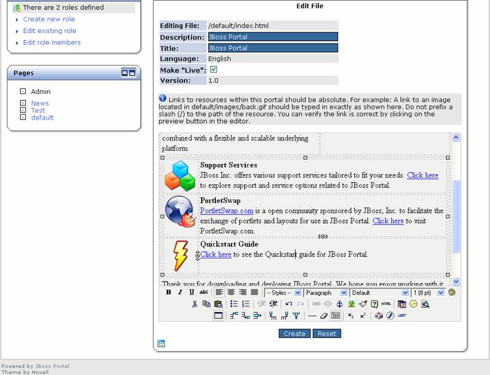490x375 pixels.
Task: Expand the default node in Pages
Action: 23,117
